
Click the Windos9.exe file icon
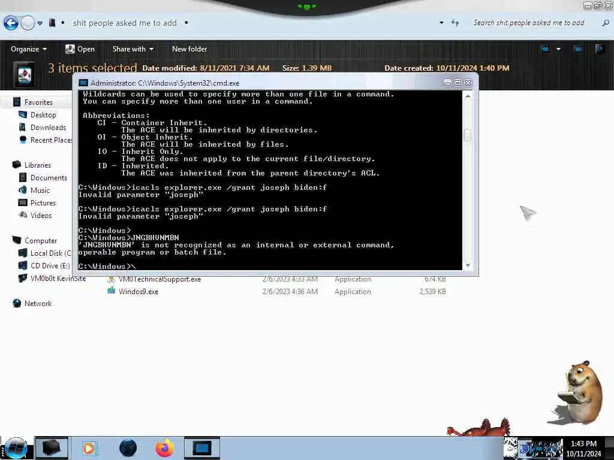(112, 290)
